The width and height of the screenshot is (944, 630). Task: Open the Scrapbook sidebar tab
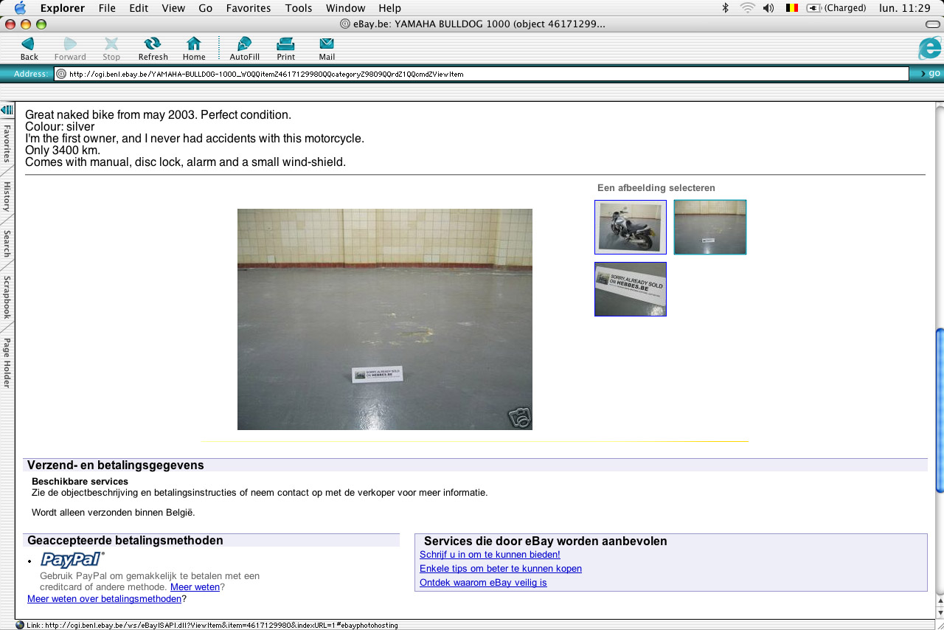pyautogui.click(x=7, y=297)
